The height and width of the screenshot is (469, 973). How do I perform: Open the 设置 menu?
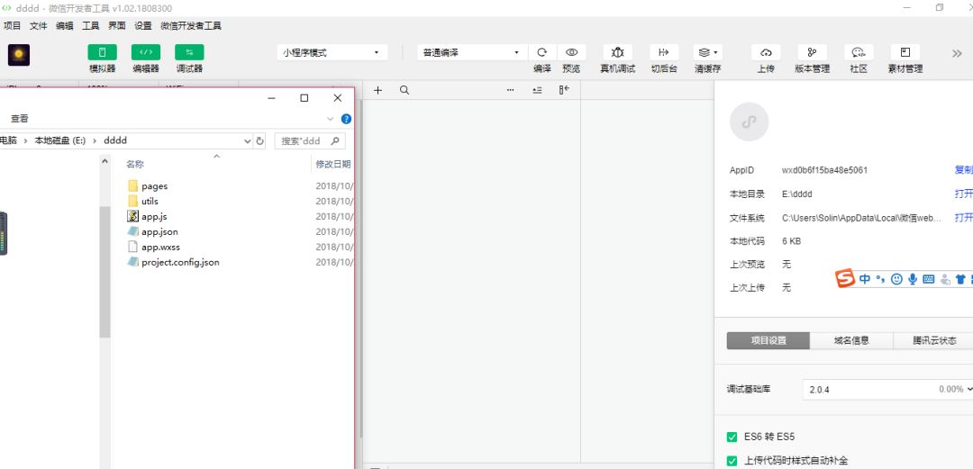(142, 25)
